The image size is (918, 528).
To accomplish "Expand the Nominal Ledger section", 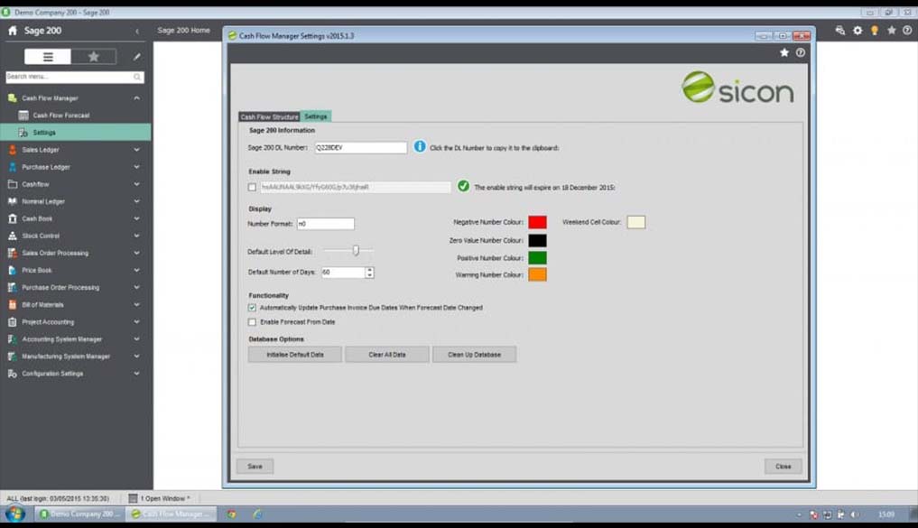I will [x=136, y=201].
